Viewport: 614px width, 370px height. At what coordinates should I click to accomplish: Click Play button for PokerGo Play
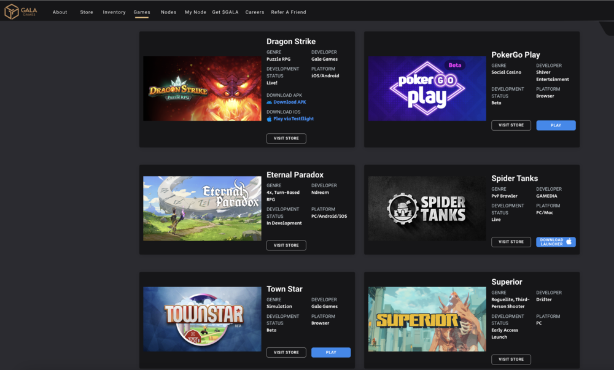coord(556,125)
